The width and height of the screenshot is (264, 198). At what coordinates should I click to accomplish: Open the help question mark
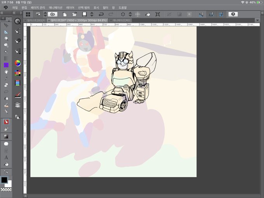coord(233,14)
